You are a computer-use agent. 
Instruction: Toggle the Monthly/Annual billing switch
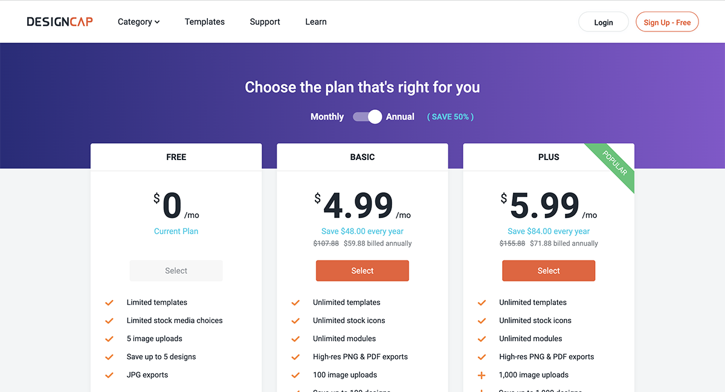(367, 117)
